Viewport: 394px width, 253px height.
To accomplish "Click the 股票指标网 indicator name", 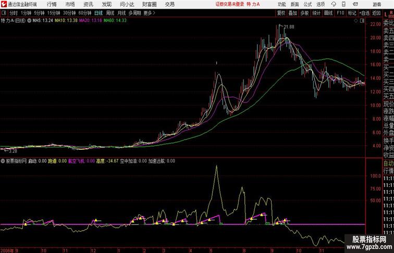I will (x=16, y=161).
